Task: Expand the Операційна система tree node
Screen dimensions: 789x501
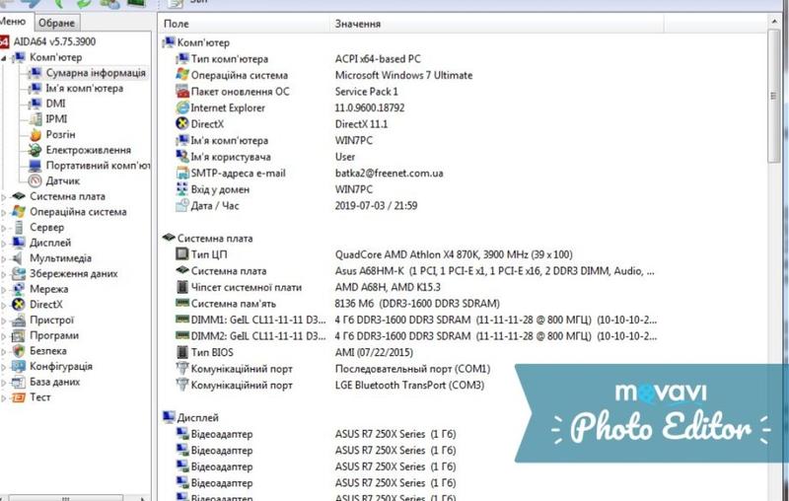Action: (5, 212)
